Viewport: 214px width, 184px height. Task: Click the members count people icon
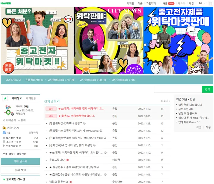click(4, 132)
